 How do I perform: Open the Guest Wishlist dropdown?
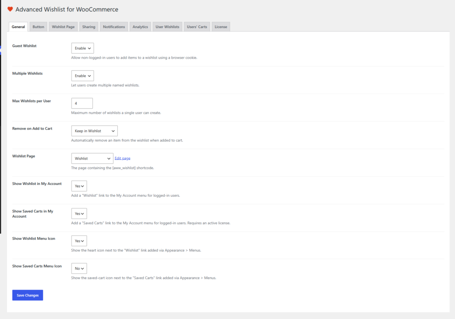82,48
